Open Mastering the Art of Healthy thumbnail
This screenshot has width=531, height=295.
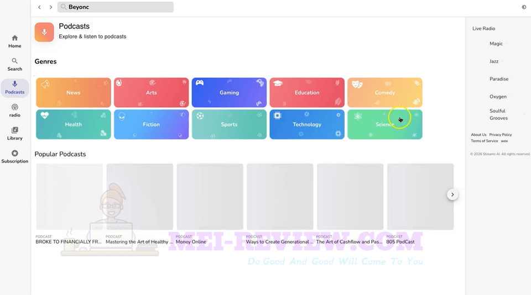[140, 197]
